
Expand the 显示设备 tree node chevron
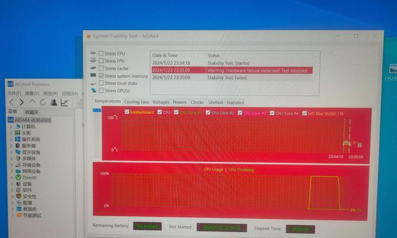click(11, 152)
